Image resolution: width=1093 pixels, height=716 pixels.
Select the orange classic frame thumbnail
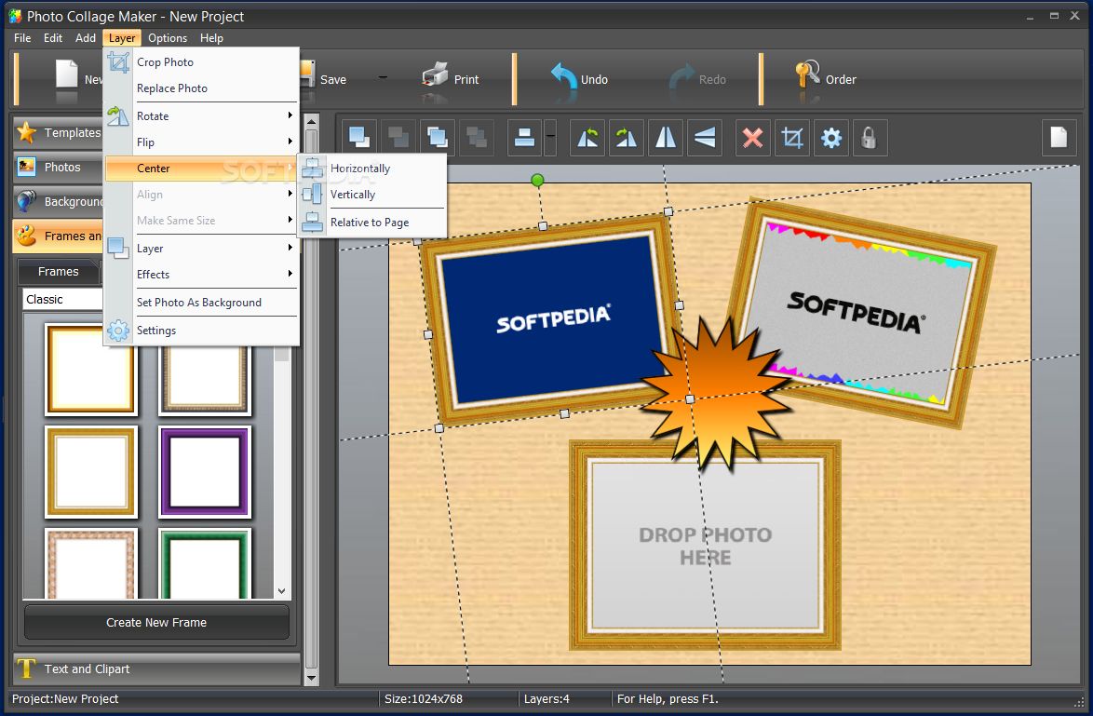click(x=90, y=369)
